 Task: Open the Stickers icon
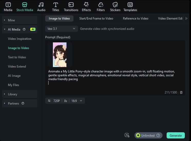115,5
